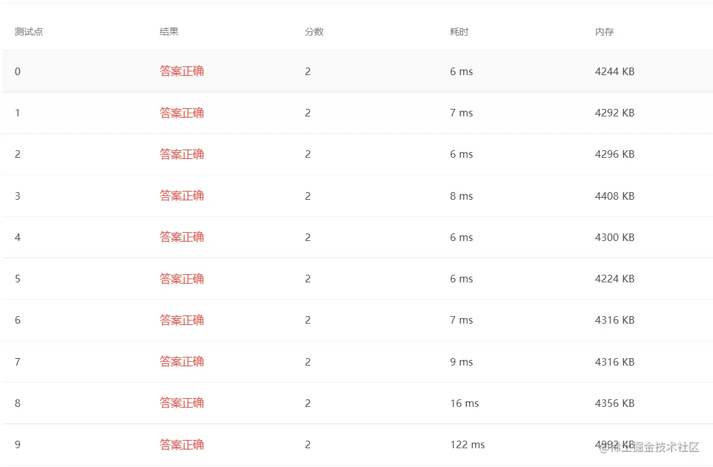Select the 4408 KB memory cell
The width and height of the screenshot is (713, 467).
pyautogui.click(x=614, y=196)
